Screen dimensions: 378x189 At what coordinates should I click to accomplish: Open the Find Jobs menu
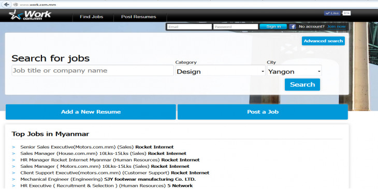tap(91, 17)
